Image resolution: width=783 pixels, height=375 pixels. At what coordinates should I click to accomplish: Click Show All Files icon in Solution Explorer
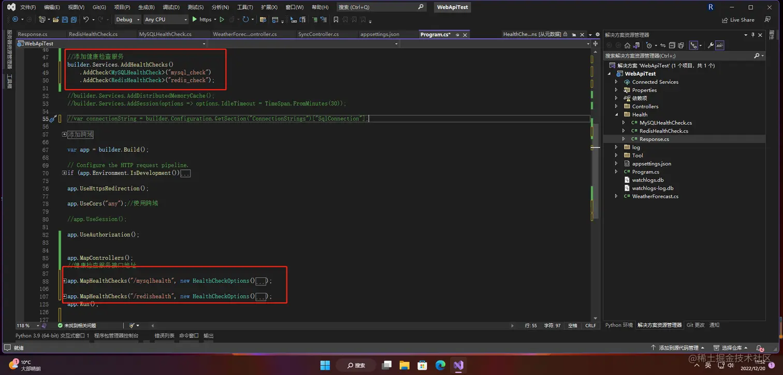click(x=681, y=46)
